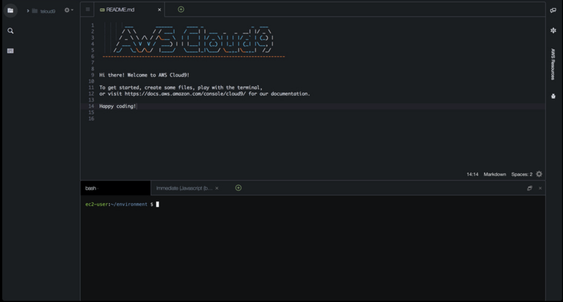Select the tcloud9 folder in the tree
This screenshot has width=563, height=302.
pyautogui.click(x=44, y=11)
